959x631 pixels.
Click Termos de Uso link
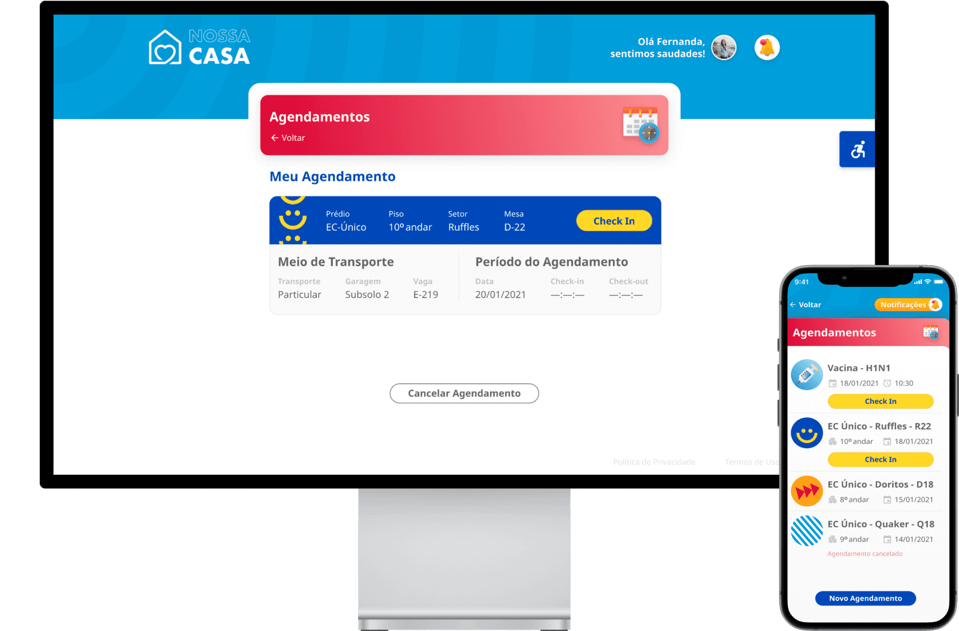tap(752, 462)
